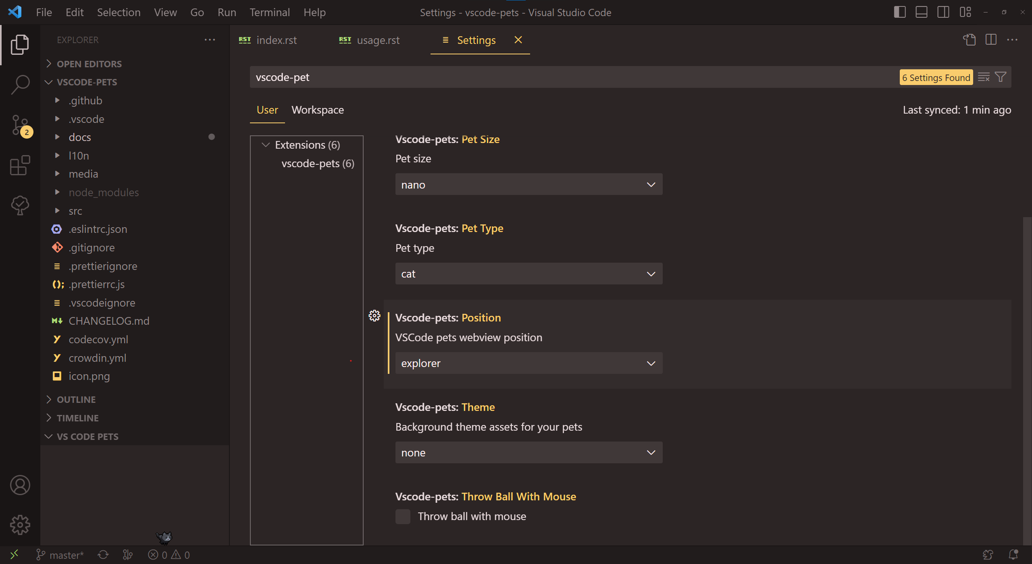Click the Settings gear icon bottom-left
This screenshot has height=564, width=1032.
click(x=19, y=524)
